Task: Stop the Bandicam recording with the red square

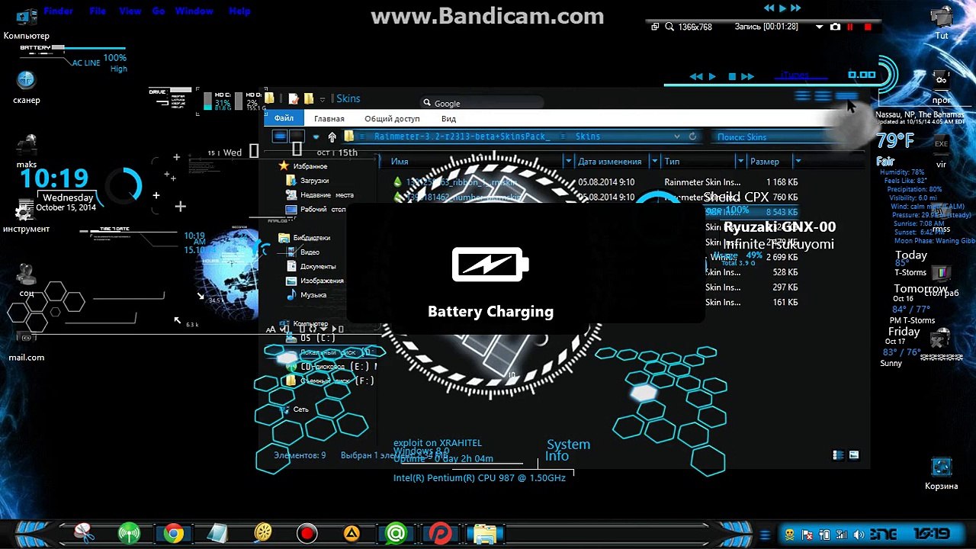Action: click(868, 27)
